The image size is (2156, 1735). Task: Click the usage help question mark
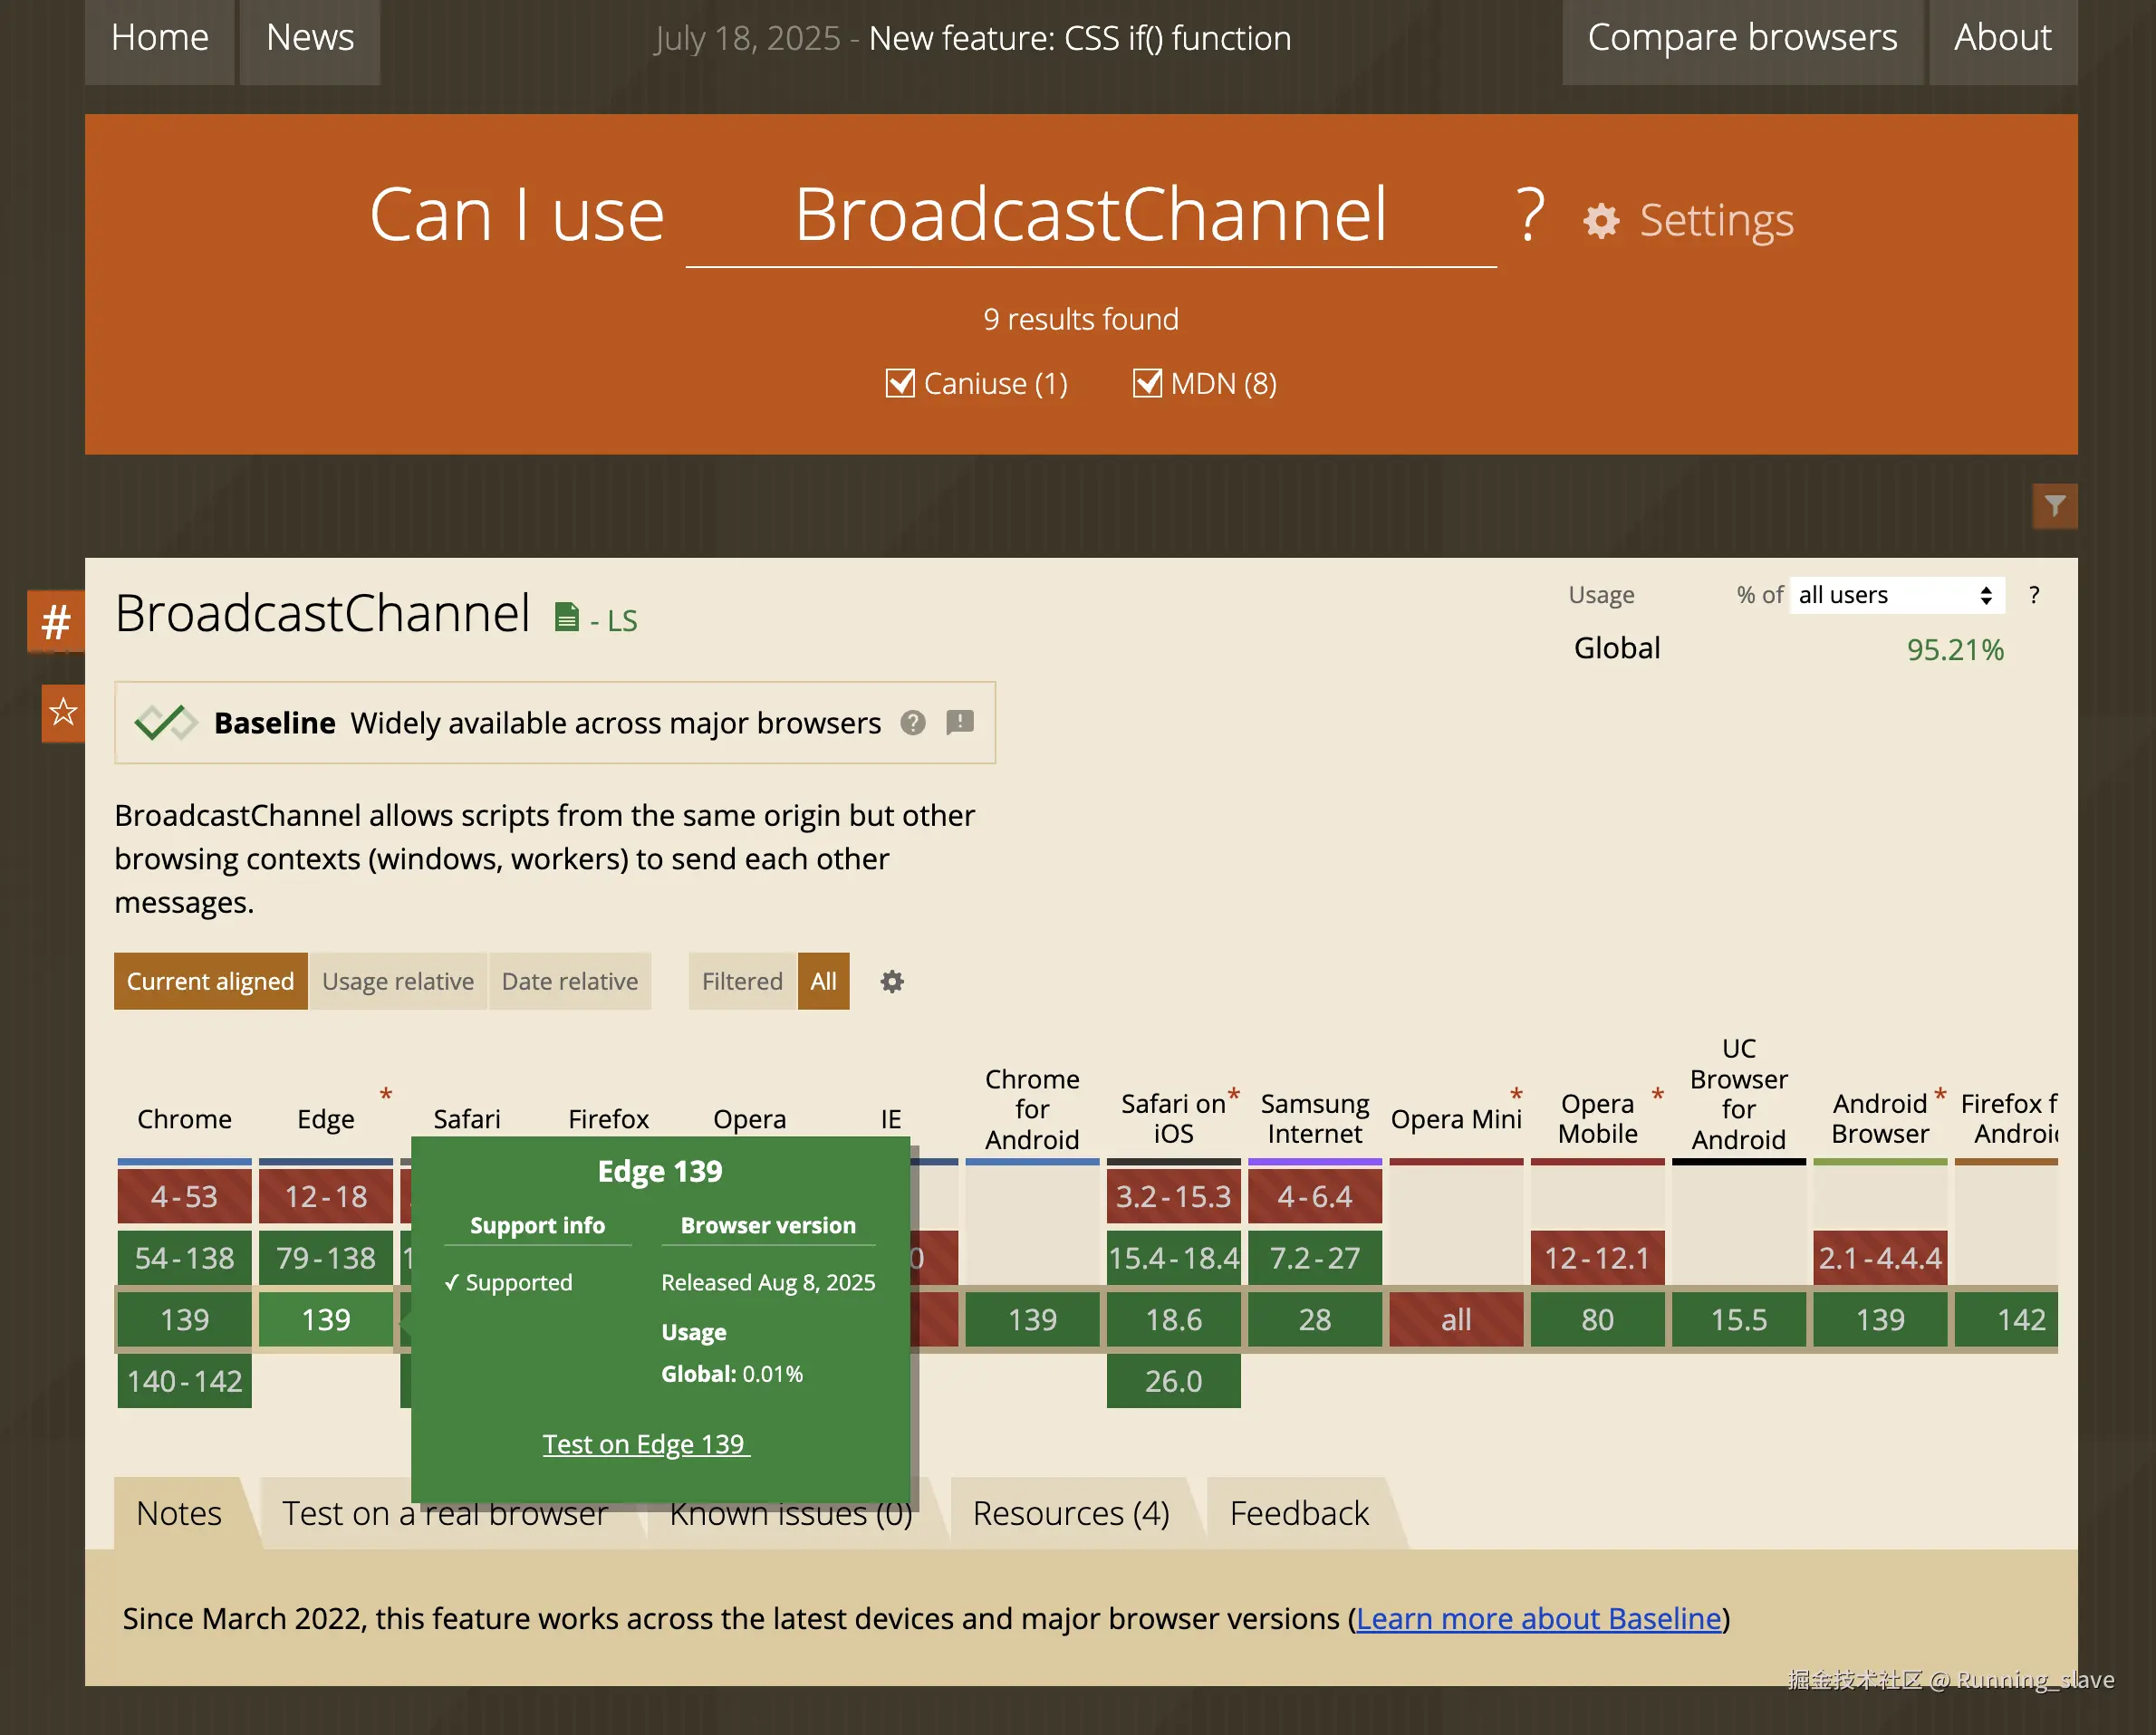pos(2034,596)
